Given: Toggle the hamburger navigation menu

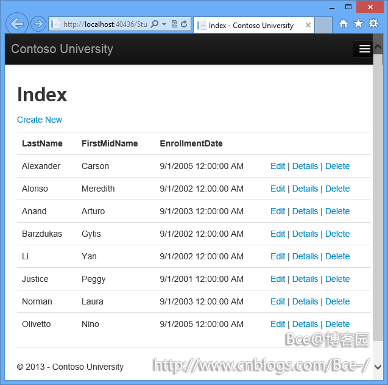Looking at the screenshot, I should (364, 49).
